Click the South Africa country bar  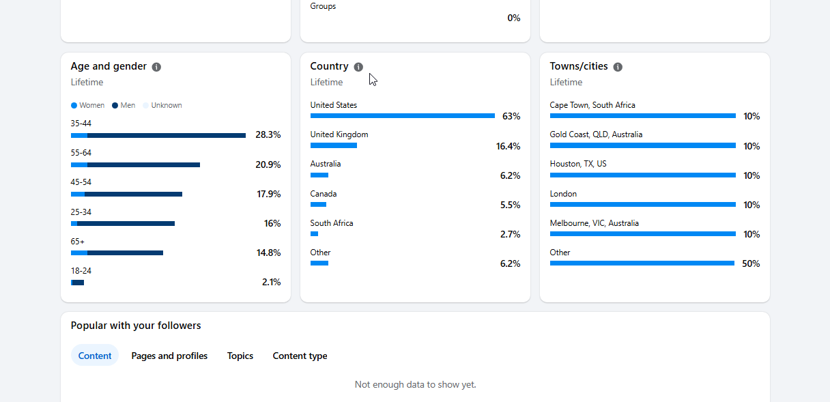[314, 233]
